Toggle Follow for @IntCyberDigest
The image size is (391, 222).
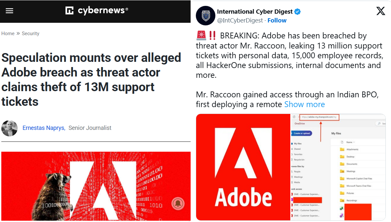coord(277,20)
